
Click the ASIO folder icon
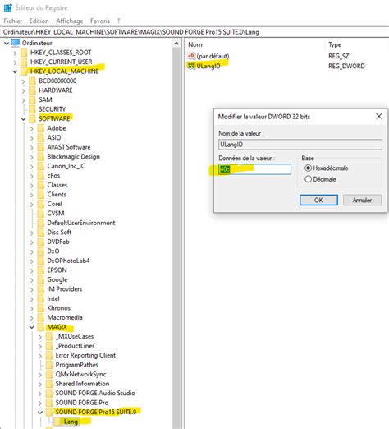coord(41,137)
